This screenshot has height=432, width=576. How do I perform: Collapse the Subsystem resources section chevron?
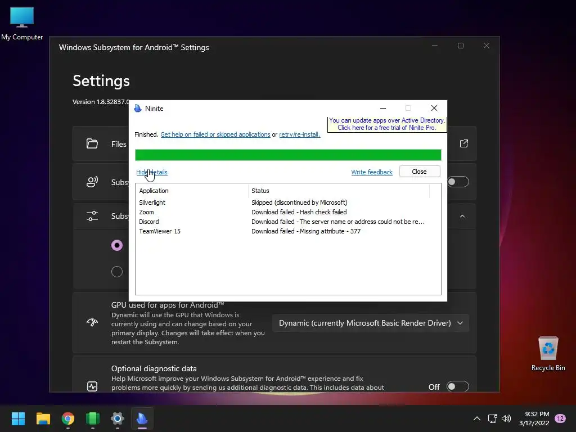(x=462, y=216)
